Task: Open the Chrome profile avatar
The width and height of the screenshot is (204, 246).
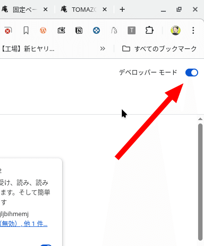Action: [x=176, y=30]
